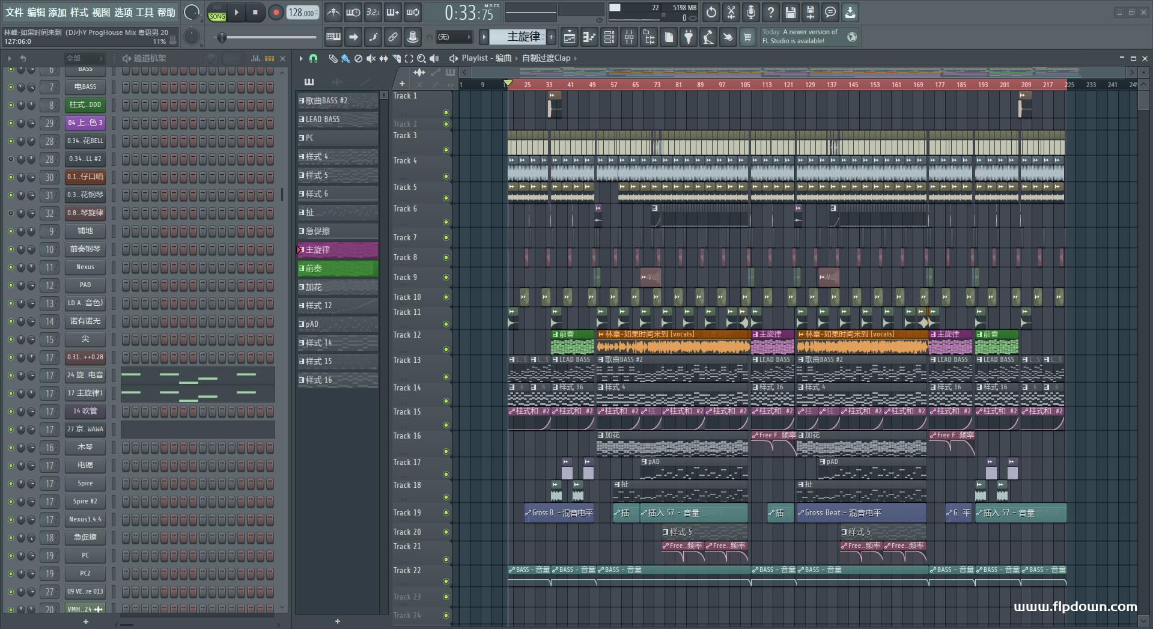The width and height of the screenshot is (1153, 629).
Task: Toggle the playlist snap magnet icon
Action: tap(313, 58)
